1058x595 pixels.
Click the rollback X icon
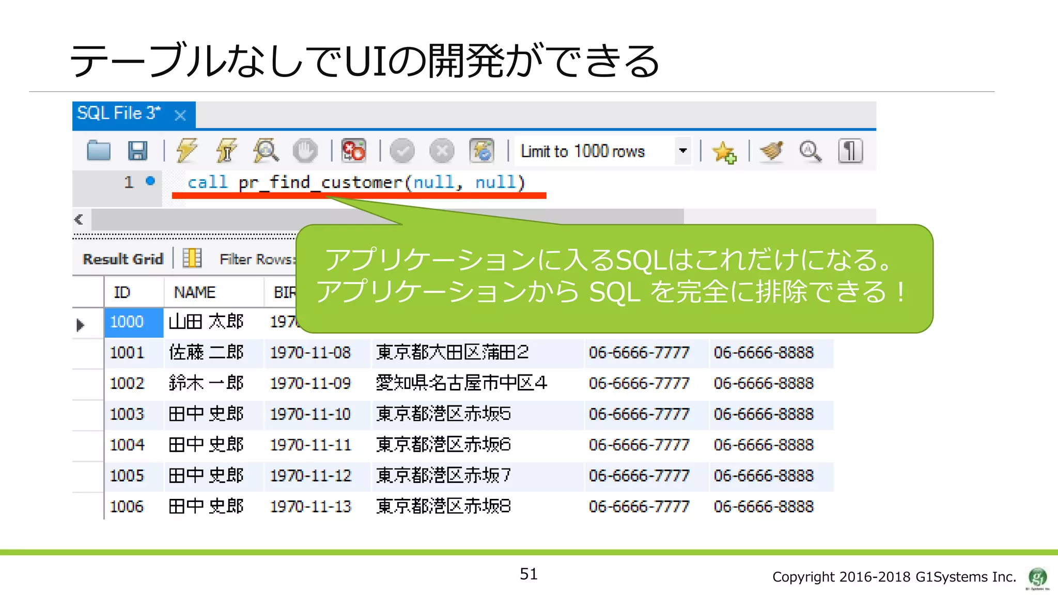tap(442, 151)
